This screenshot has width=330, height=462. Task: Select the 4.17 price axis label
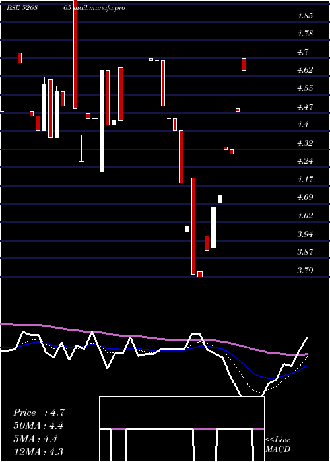click(x=305, y=179)
